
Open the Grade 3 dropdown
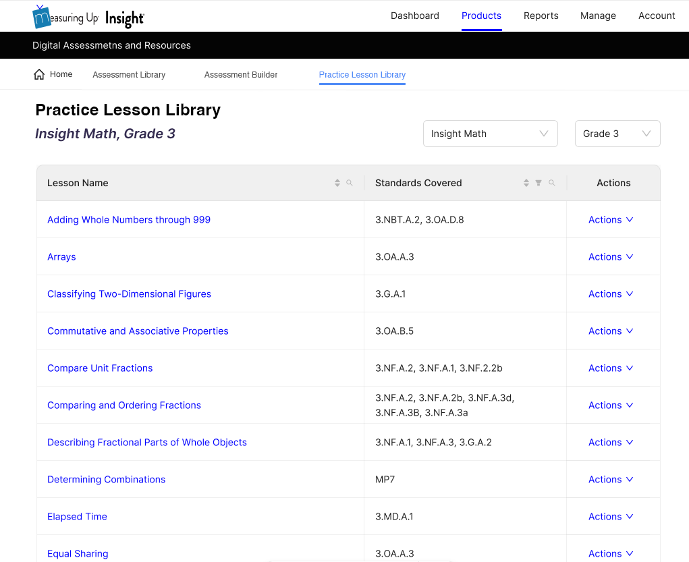pos(617,134)
